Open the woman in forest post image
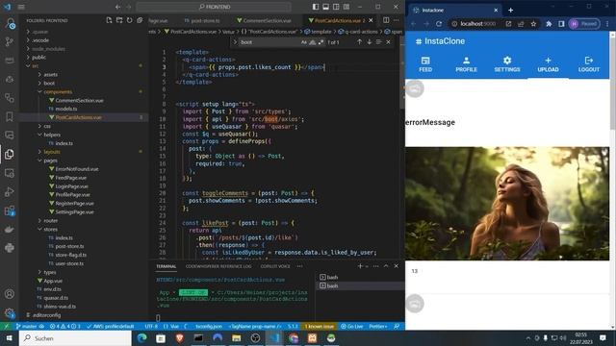616x346 pixels. point(507,204)
